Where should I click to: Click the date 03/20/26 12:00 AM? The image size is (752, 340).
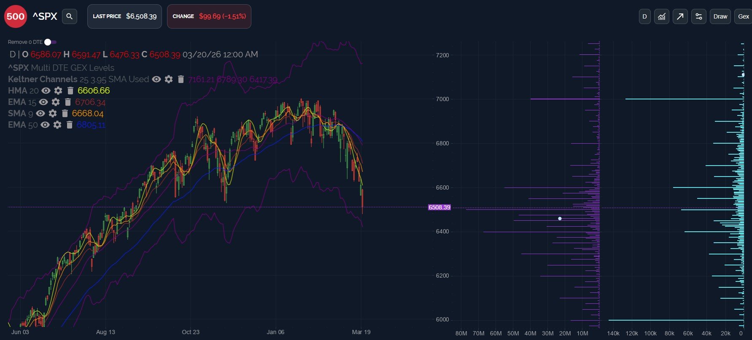pyautogui.click(x=220, y=54)
